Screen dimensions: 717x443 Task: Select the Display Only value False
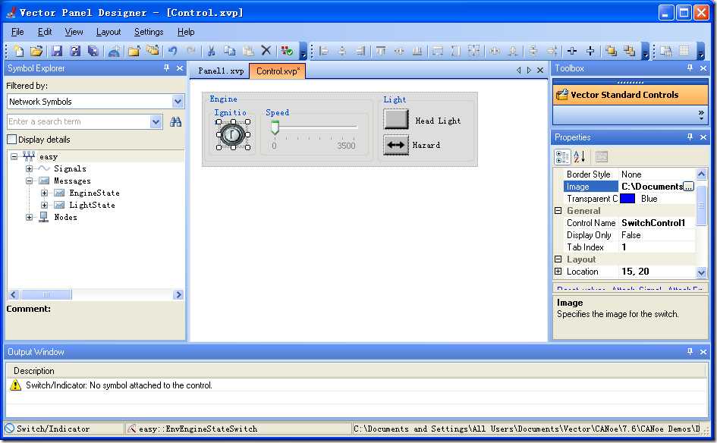631,235
